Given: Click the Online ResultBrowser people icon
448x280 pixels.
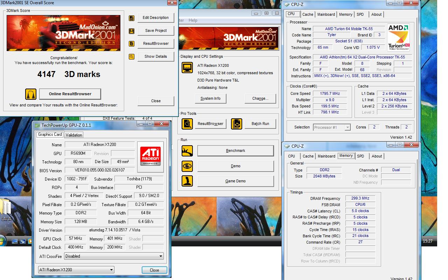Looking at the screenshot, I should coord(31,94).
